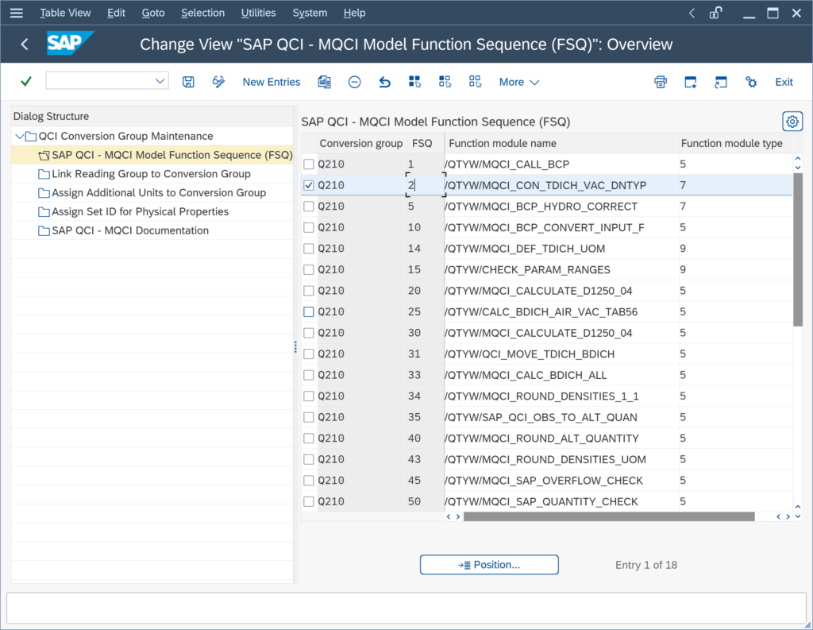Open the Selection menu
This screenshot has width=813, height=630.
[202, 13]
